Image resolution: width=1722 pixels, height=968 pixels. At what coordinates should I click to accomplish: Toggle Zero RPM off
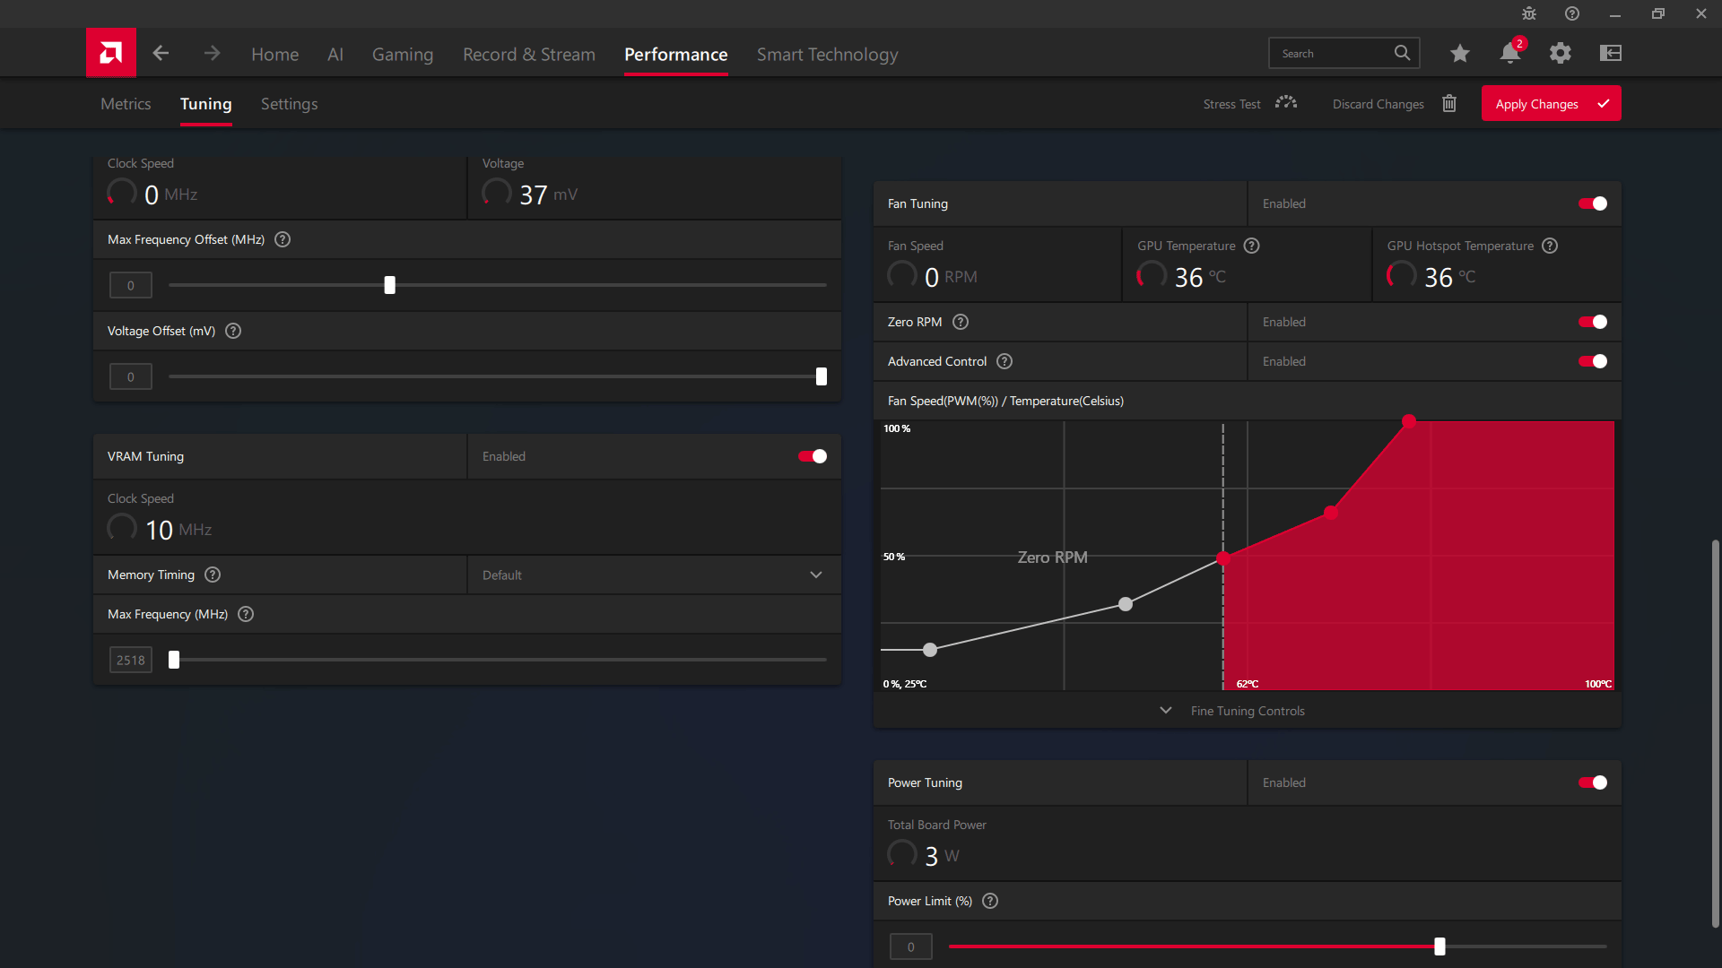click(1592, 322)
